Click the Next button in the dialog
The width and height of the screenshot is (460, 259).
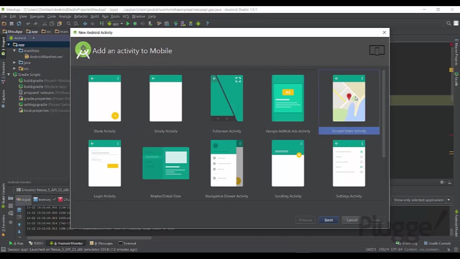click(x=328, y=220)
